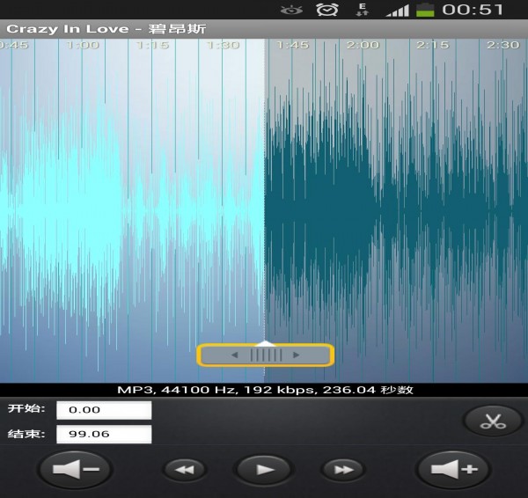Tap the signal strength status icon
Screen dimensions: 528x498
click(x=398, y=10)
